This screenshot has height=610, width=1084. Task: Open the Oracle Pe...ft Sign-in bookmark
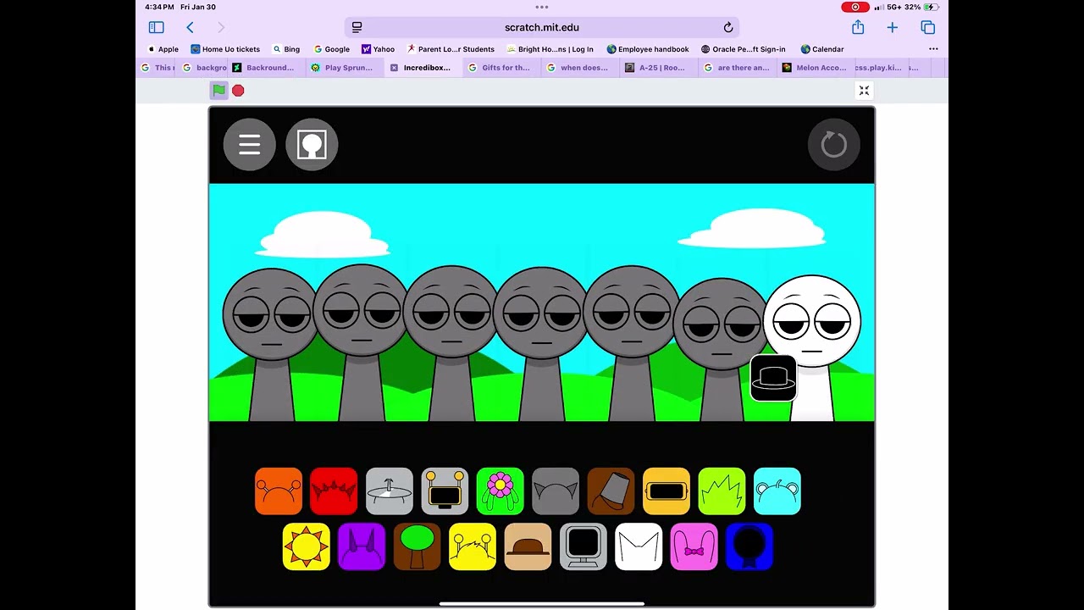pyautogui.click(x=744, y=49)
